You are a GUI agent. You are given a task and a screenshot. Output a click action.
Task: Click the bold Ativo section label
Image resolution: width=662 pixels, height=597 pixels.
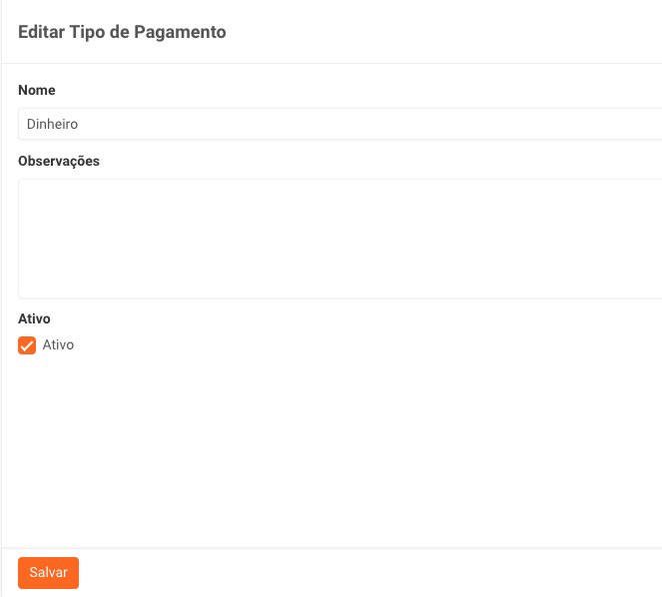coord(34,319)
